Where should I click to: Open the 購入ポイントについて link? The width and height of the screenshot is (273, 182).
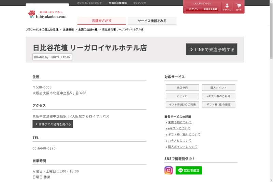183,147
